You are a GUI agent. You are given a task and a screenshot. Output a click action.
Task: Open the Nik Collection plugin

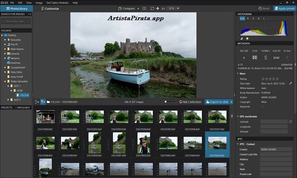click(x=190, y=102)
